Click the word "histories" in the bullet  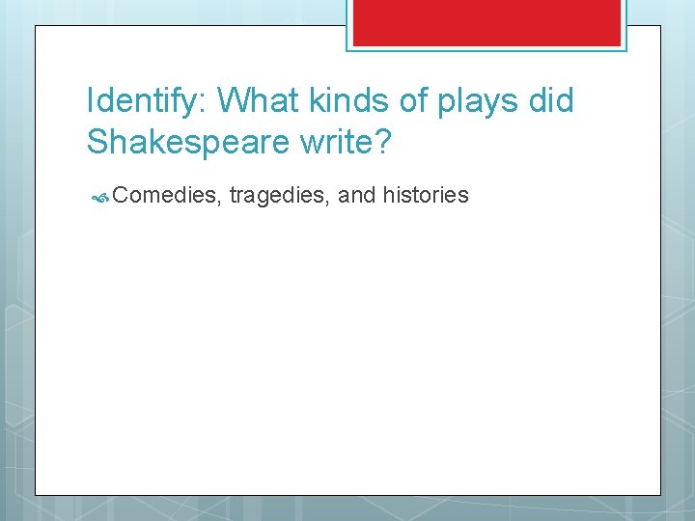(x=426, y=195)
